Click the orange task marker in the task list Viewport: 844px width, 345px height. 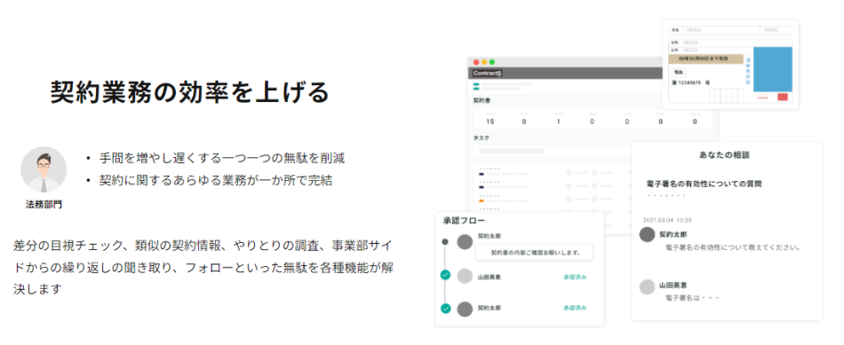pos(482,200)
